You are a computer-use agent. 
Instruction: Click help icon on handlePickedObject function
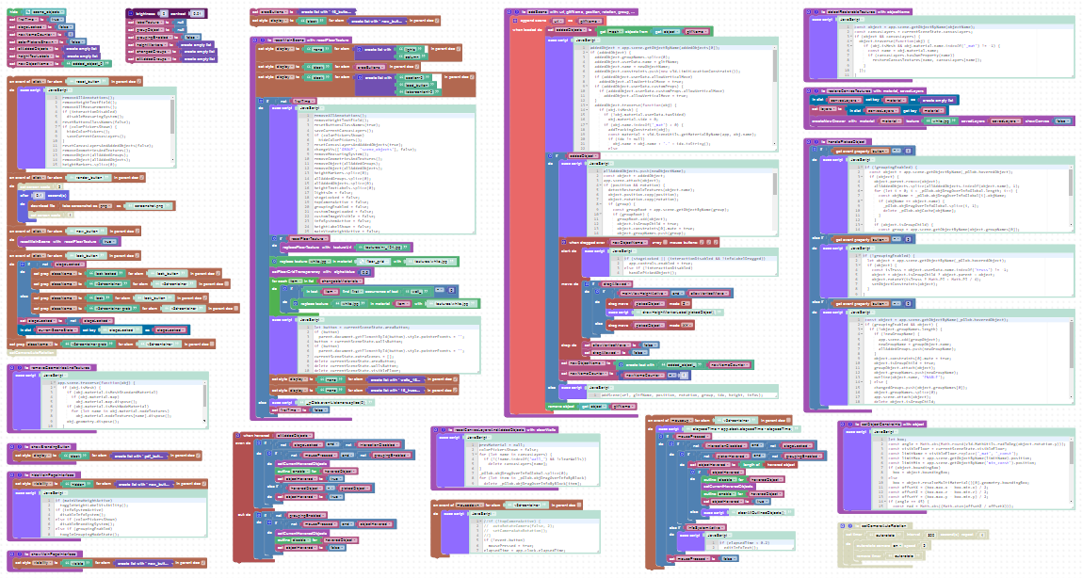click(816, 141)
